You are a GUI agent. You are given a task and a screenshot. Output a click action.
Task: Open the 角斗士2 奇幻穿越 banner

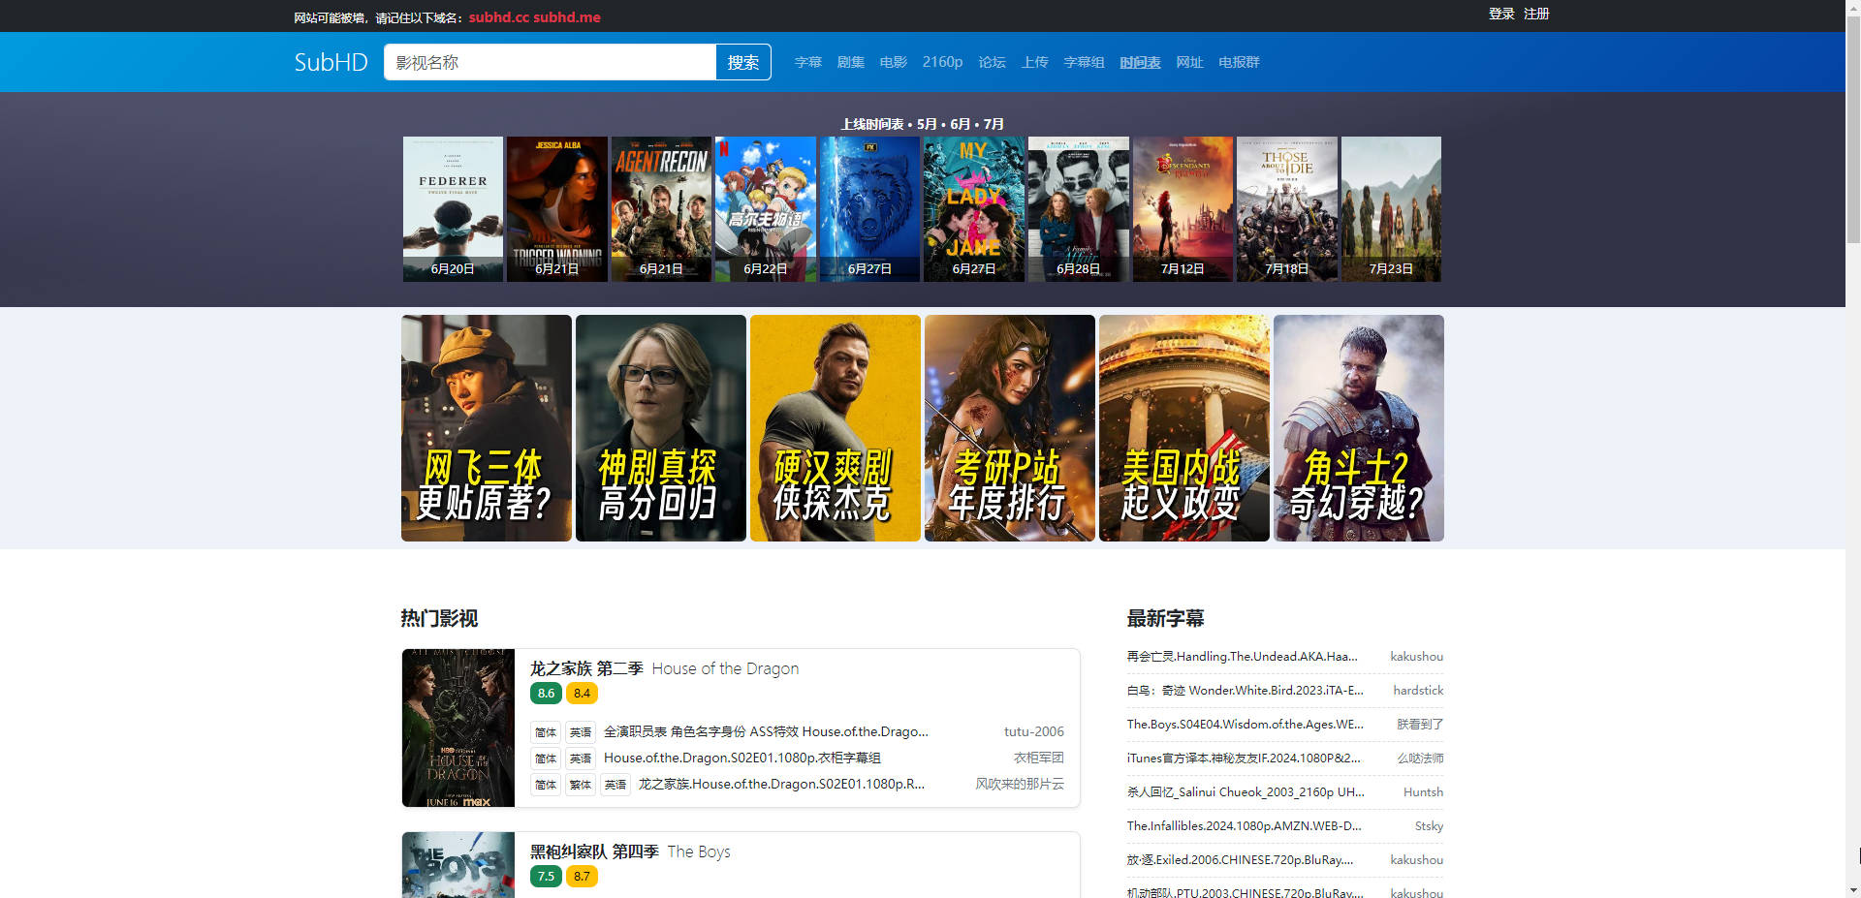click(1358, 427)
